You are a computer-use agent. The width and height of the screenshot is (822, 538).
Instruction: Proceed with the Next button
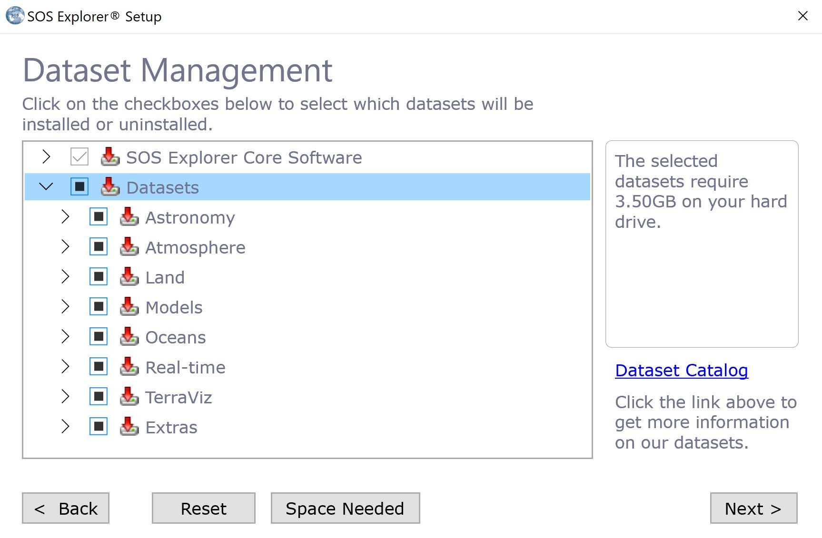click(x=753, y=508)
